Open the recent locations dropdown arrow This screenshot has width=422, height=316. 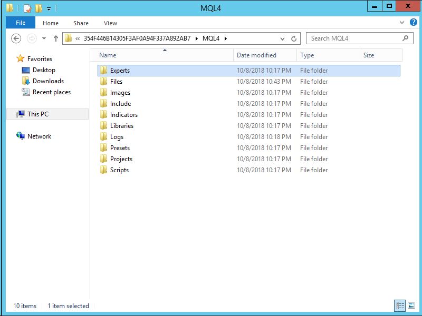tap(44, 38)
